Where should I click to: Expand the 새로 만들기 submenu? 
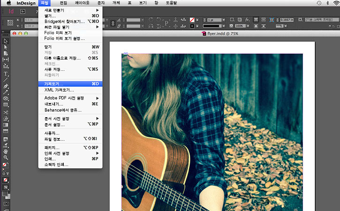point(70,10)
